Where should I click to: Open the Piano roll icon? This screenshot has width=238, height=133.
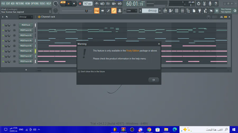171,11
